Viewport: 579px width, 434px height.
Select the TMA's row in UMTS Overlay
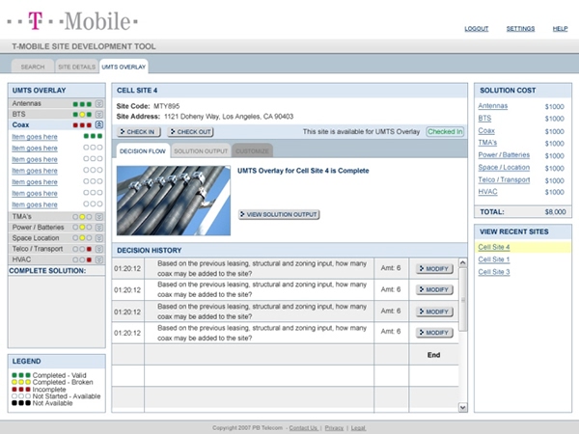(x=57, y=217)
